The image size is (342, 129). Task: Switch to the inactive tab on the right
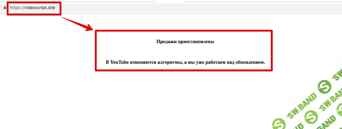coord(261,1)
